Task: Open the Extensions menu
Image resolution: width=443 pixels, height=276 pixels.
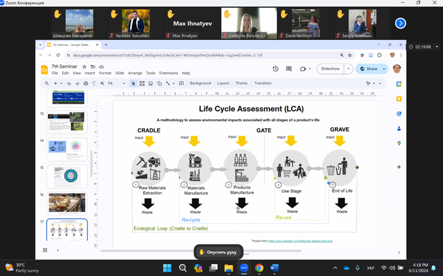Action: (168, 73)
